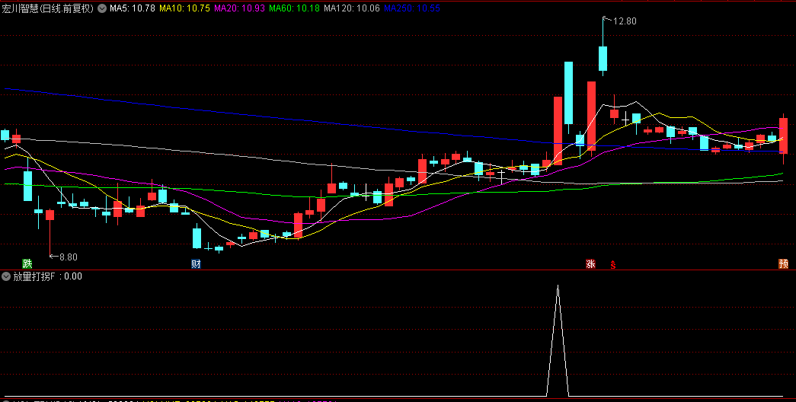Viewport: 796px width, 402px height.
Task: Click the peak of the 放量打拐F signal spike
Action: pos(558,286)
